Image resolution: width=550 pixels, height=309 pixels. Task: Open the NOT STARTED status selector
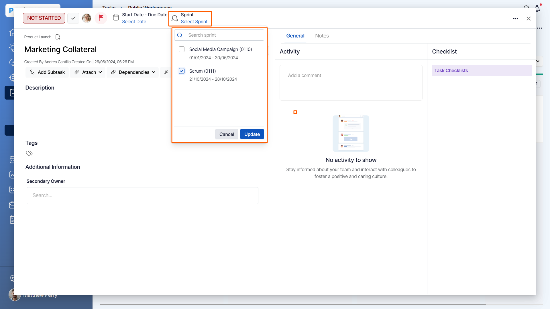tap(44, 18)
